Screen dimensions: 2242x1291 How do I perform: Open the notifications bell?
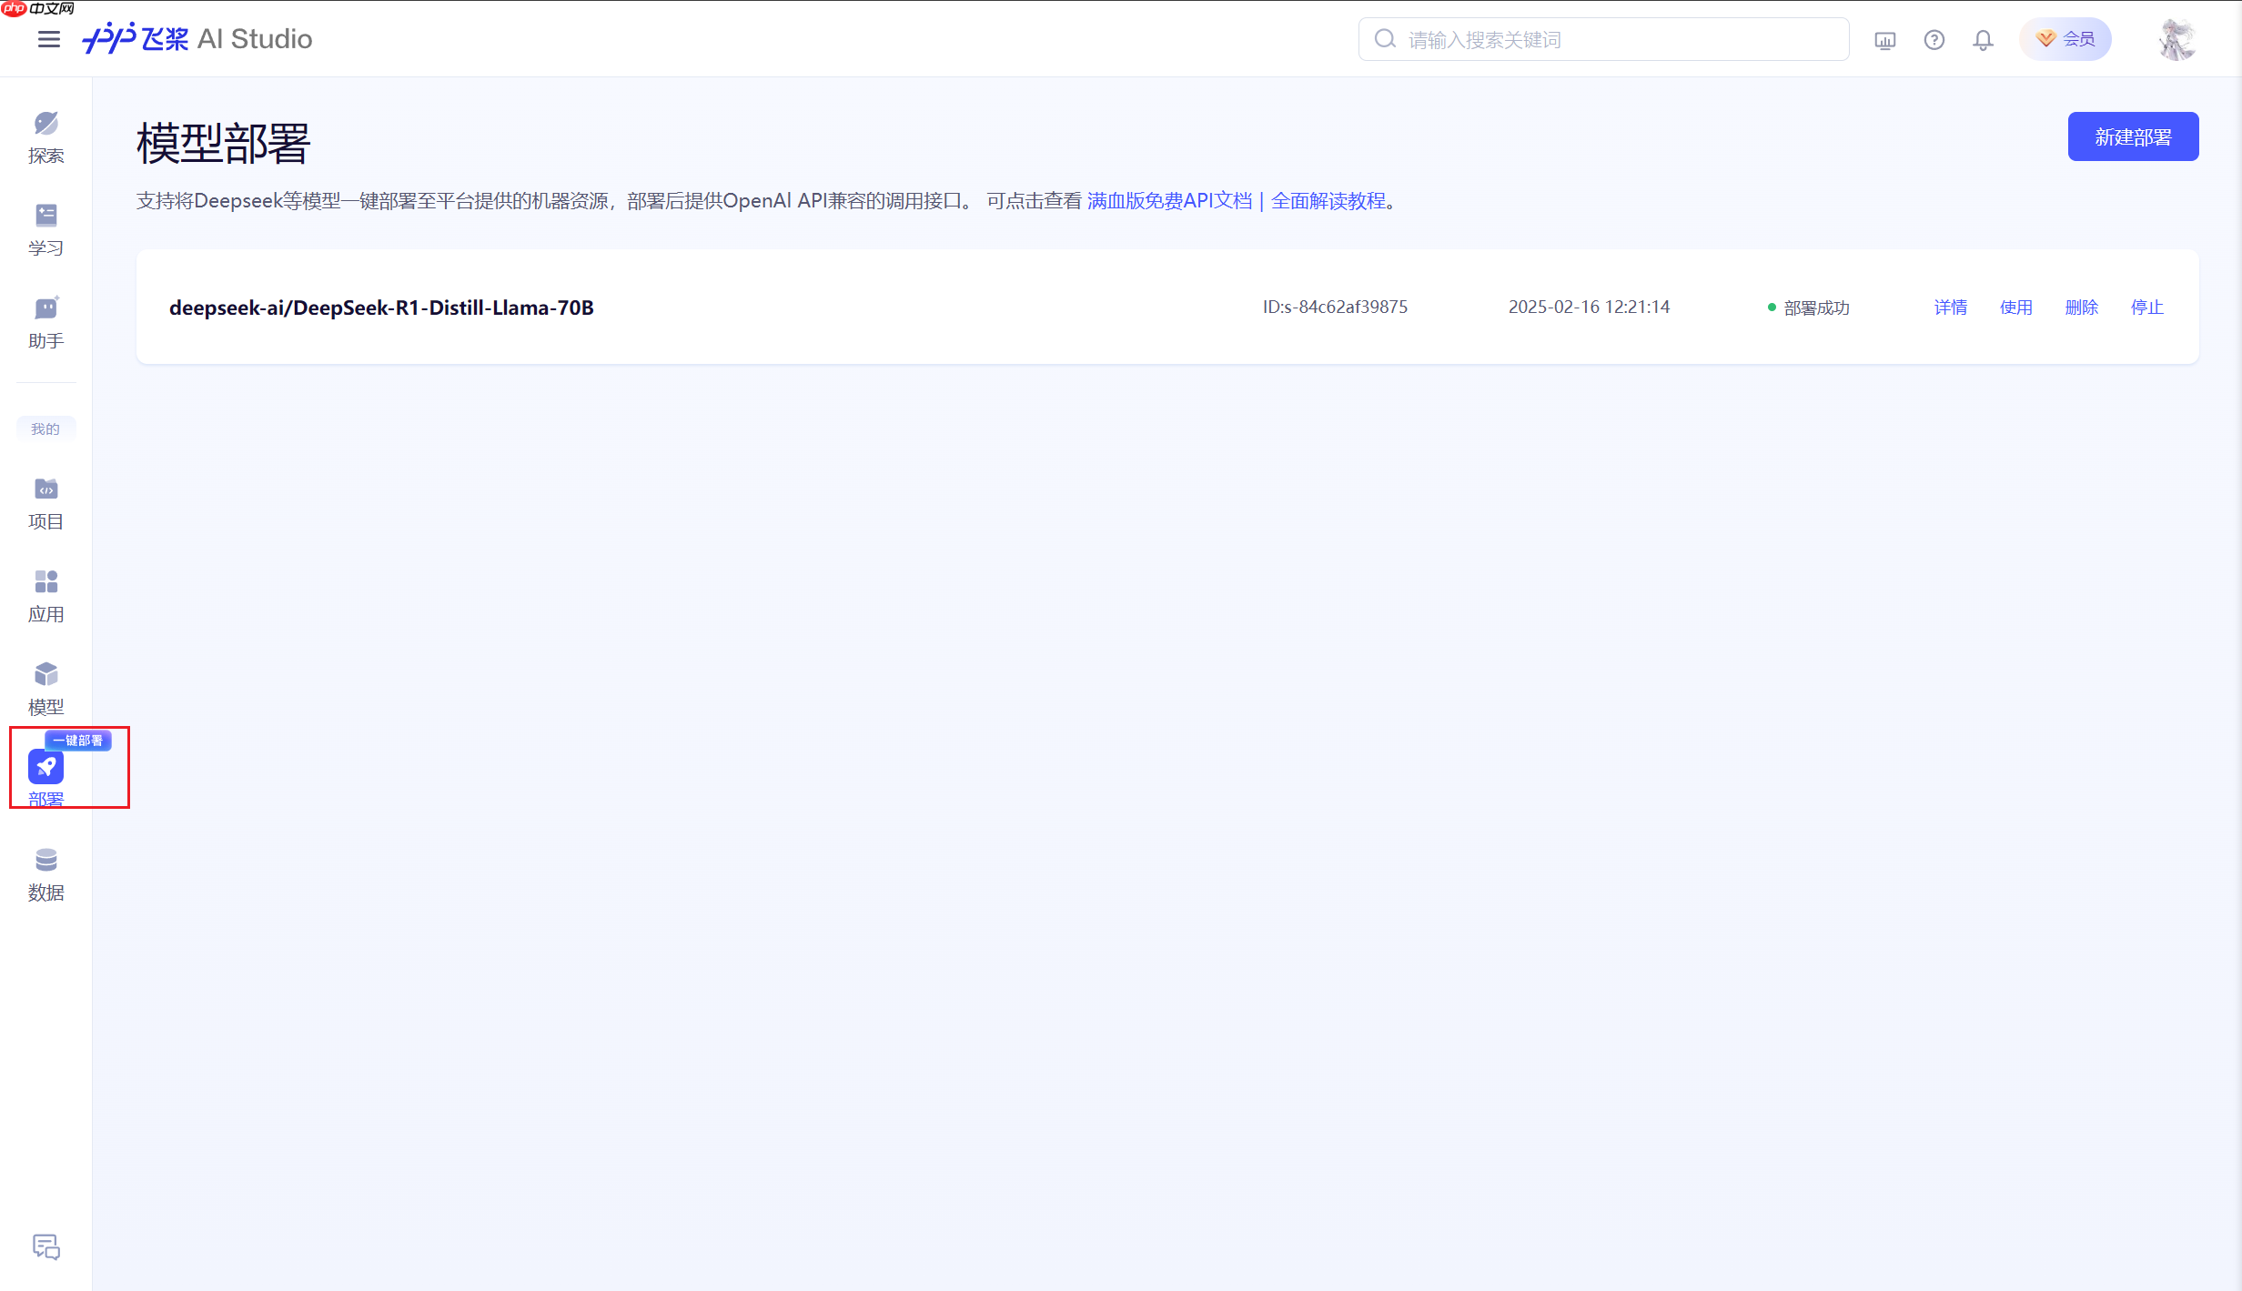coord(1983,39)
